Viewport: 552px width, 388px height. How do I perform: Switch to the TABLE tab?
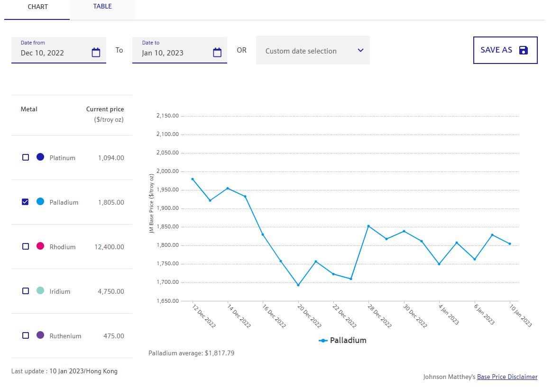[102, 7]
